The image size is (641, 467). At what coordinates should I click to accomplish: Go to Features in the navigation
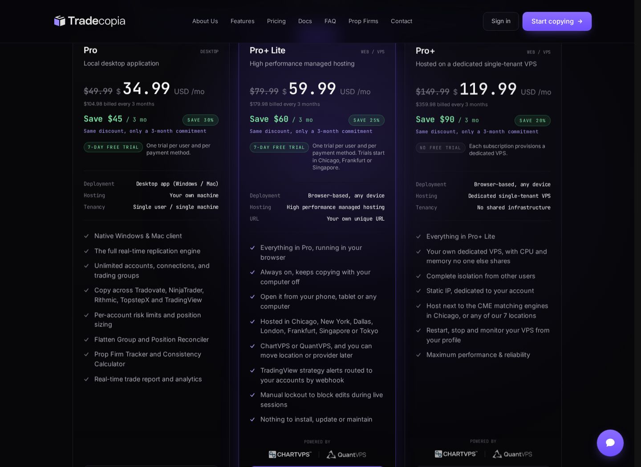tap(243, 21)
